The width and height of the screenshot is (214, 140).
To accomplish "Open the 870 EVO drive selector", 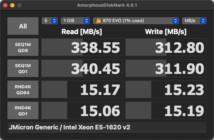I will [136, 21].
